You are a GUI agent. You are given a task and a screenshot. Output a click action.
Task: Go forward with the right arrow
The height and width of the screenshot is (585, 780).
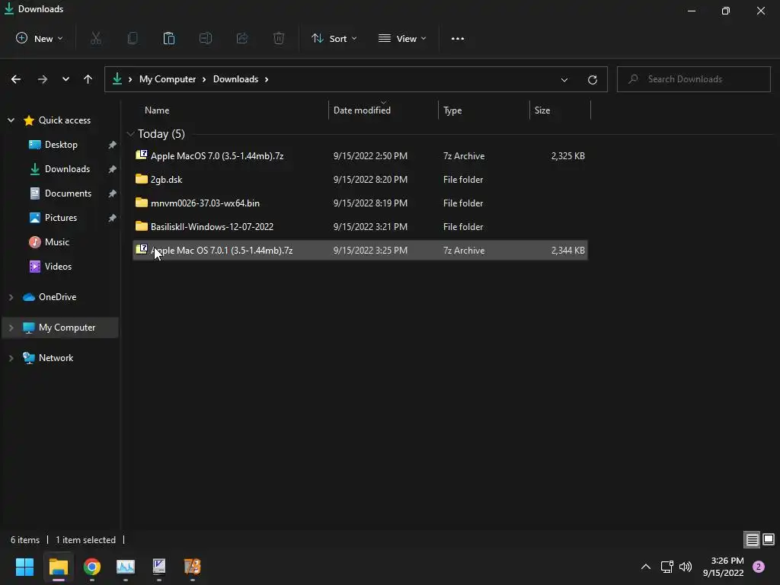click(x=43, y=79)
